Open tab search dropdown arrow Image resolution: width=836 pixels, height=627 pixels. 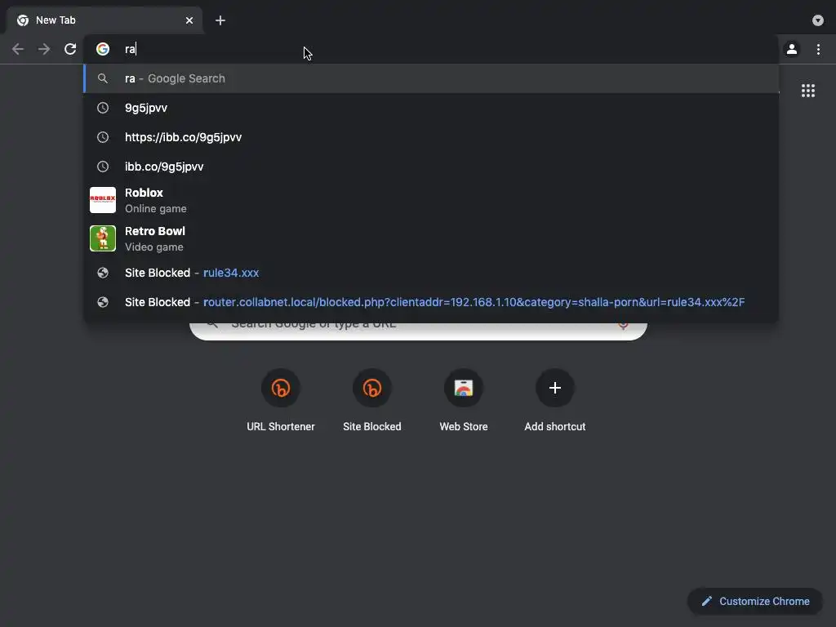pos(818,20)
